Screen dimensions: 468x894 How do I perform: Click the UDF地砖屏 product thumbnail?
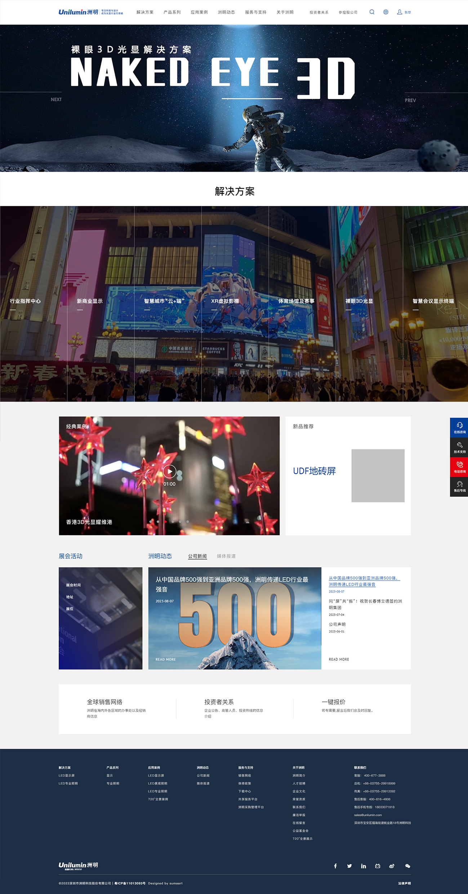(x=378, y=475)
